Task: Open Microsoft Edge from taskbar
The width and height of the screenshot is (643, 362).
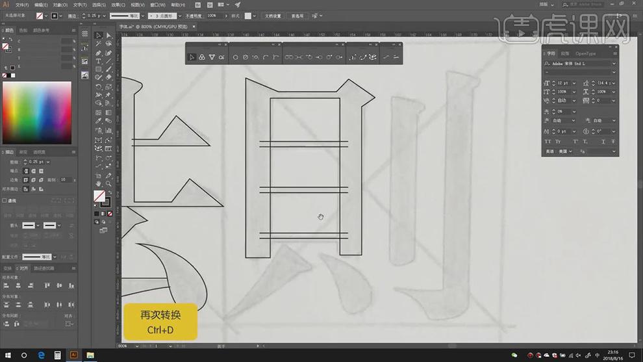Action: (41, 355)
